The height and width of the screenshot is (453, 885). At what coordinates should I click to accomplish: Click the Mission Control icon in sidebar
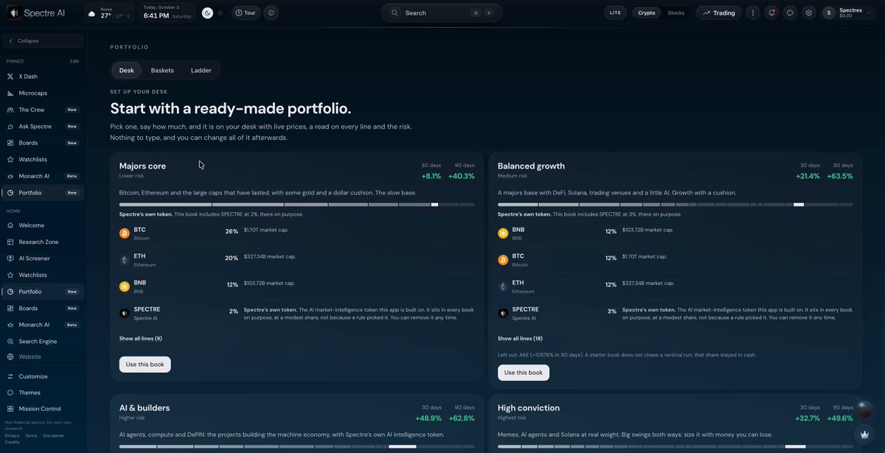(10, 409)
